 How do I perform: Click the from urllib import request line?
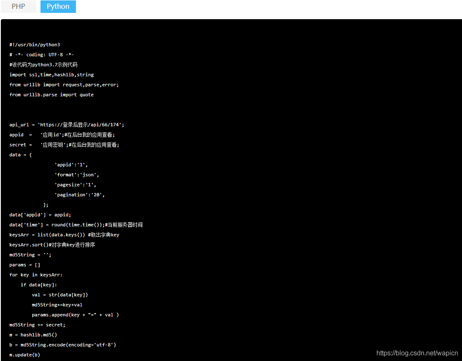pos(64,85)
